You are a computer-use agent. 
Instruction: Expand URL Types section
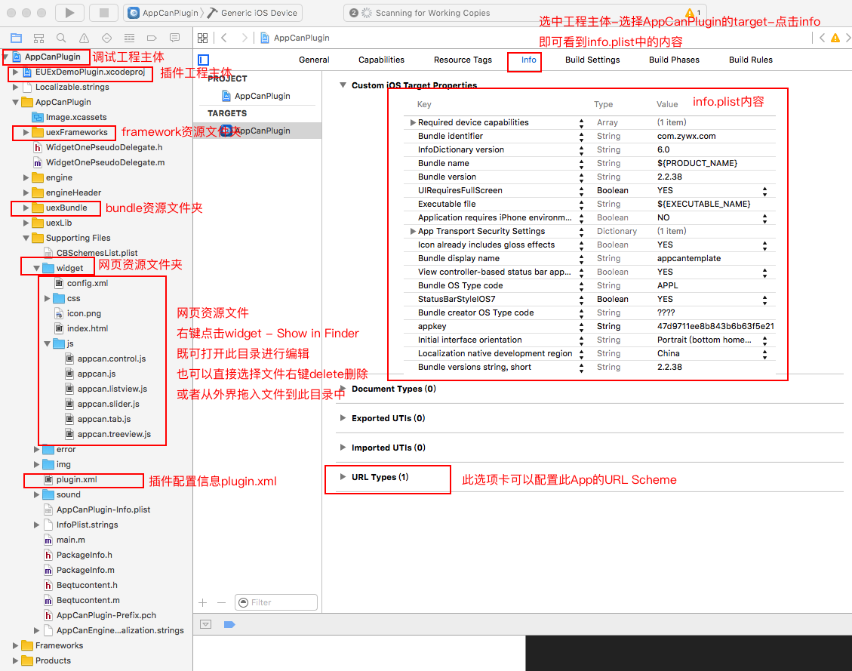click(x=343, y=476)
